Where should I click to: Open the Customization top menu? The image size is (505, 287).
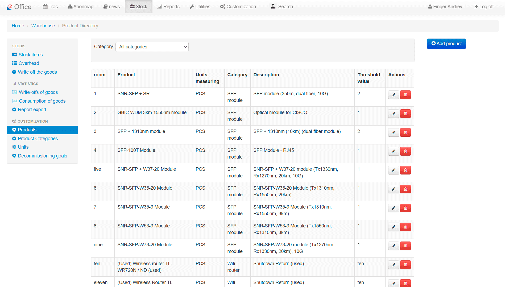pos(238,7)
